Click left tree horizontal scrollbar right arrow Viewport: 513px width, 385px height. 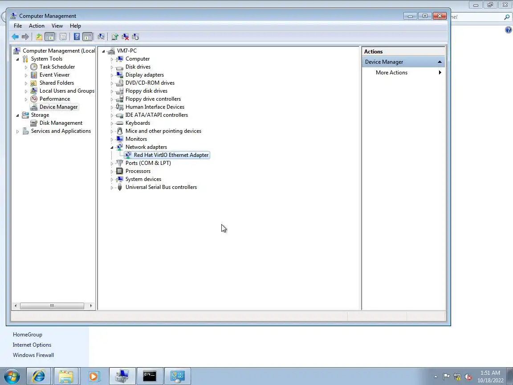coord(91,306)
